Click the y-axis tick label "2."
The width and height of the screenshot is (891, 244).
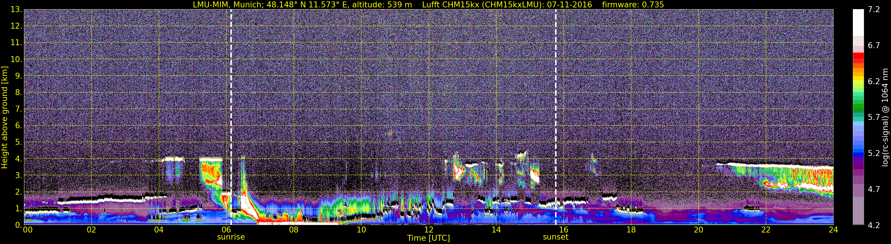tap(18, 192)
